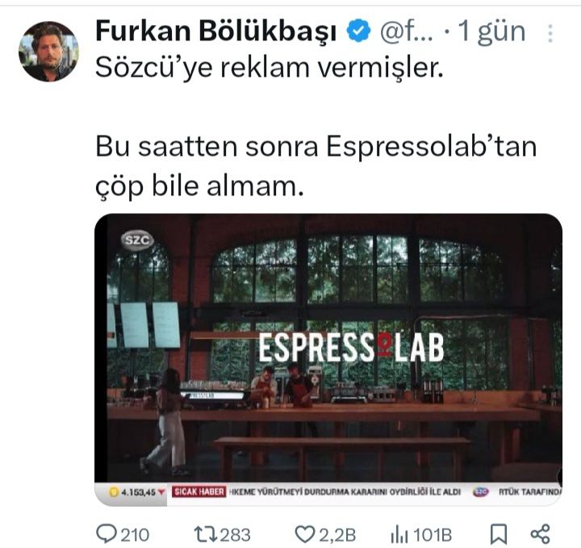
Task: Bookmark this tweet
Action: click(499, 534)
